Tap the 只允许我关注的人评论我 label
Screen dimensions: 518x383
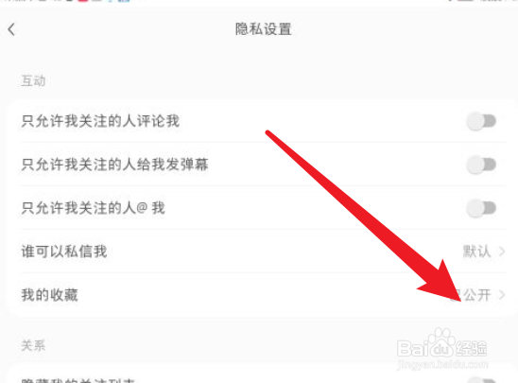[x=100, y=121]
